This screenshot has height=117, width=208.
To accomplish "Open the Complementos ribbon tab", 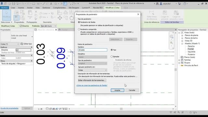I will pyautogui.click(x=59, y=8).
